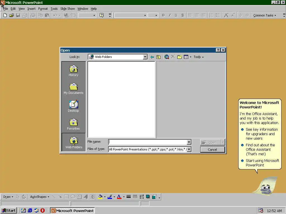
Task: Toggle Align Right button
Action: tap(203, 15)
